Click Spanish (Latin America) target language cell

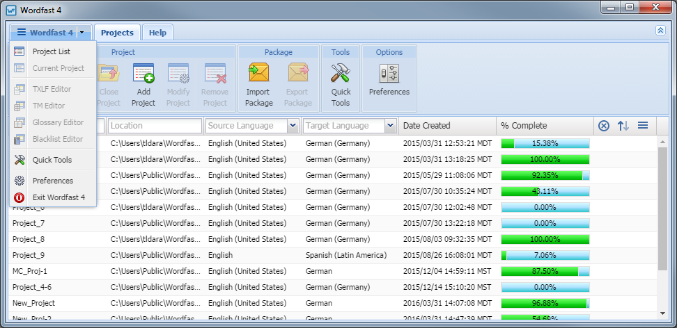pos(346,255)
